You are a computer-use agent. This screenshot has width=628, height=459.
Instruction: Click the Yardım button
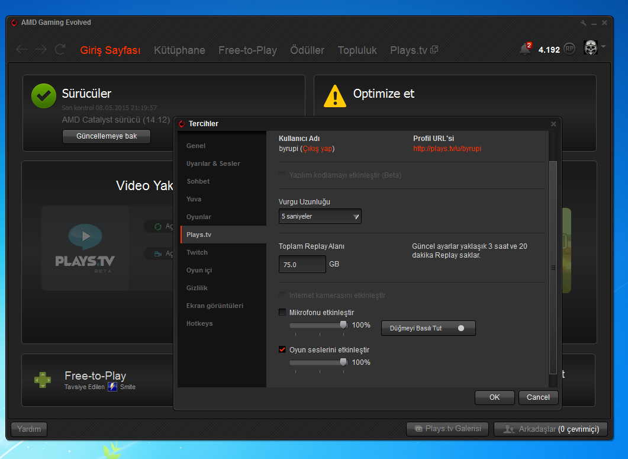(x=29, y=429)
